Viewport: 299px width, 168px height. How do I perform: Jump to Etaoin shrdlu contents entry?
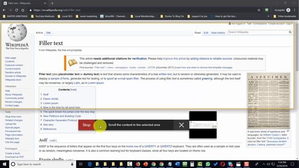pyautogui.click(x=51, y=98)
